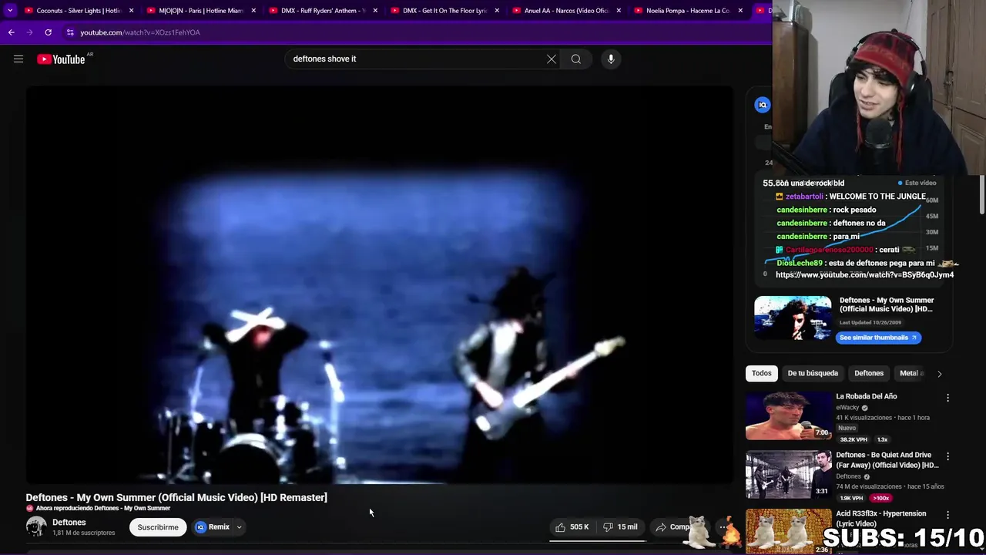986x555 pixels.
Task: Select the De tu búsqueda filter chip
Action: [813, 373]
